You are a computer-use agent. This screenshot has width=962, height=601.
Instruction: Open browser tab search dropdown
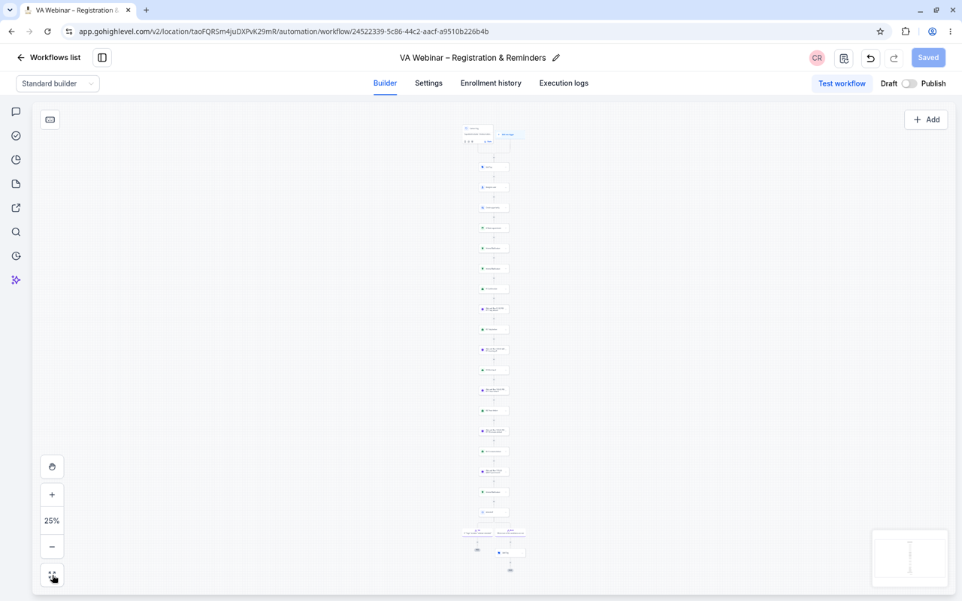[x=10, y=11]
